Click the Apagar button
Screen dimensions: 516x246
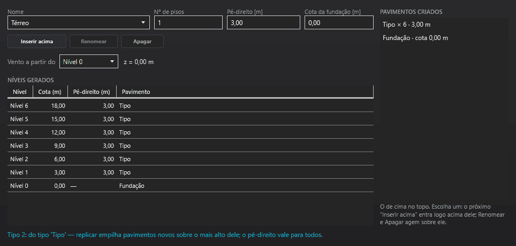click(x=142, y=42)
